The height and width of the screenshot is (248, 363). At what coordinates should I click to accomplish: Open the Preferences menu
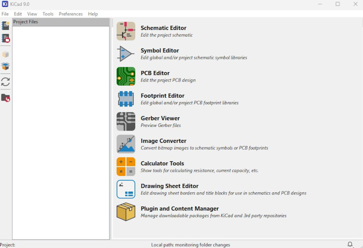click(71, 14)
